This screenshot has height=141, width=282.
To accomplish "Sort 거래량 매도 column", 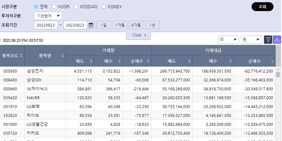I will 91,61.
